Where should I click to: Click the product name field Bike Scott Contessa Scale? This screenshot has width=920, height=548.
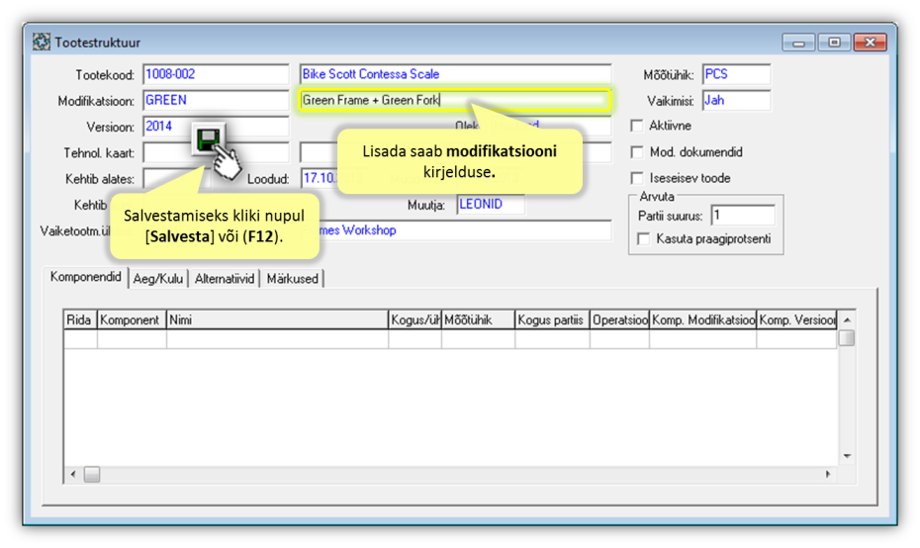[x=455, y=74]
